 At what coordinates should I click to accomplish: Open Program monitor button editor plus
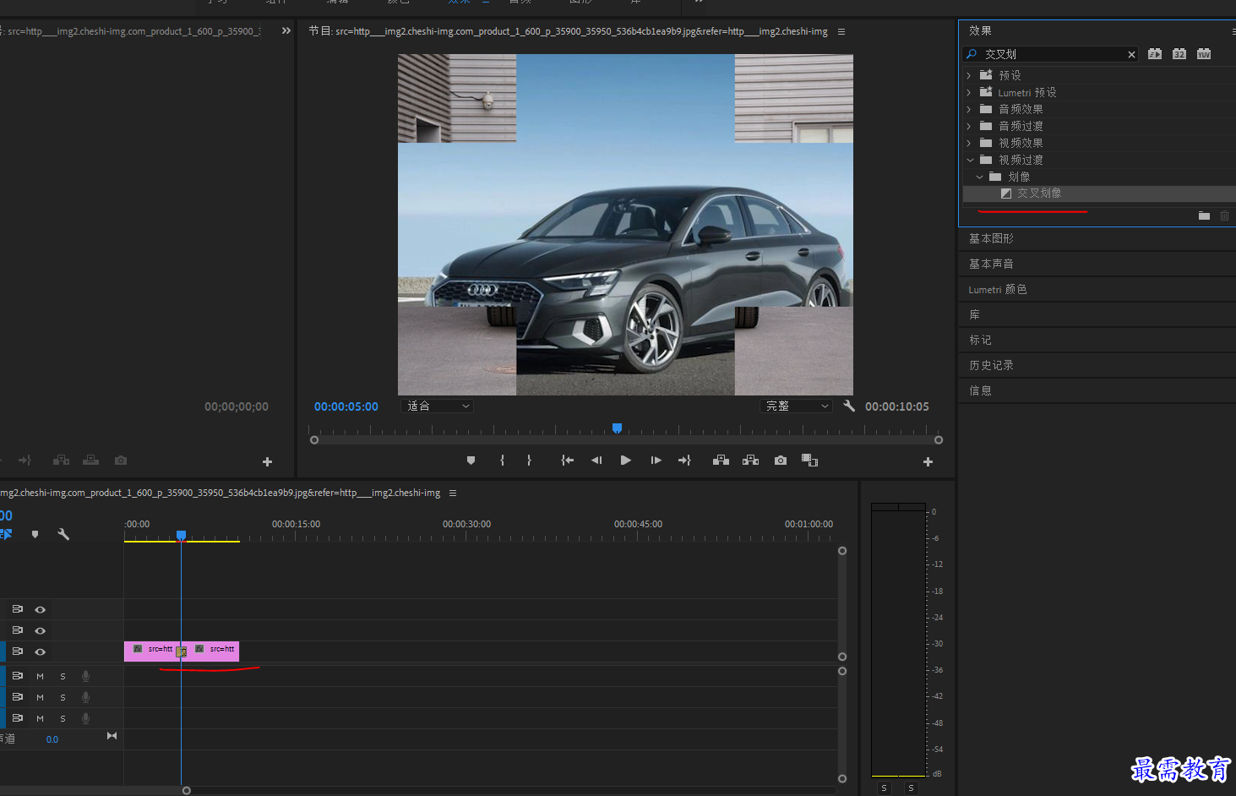coord(928,461)
